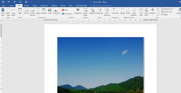The image size is (181, 93).
Task: Click the right indent marker on ruler
Action: tap(144, 20)
